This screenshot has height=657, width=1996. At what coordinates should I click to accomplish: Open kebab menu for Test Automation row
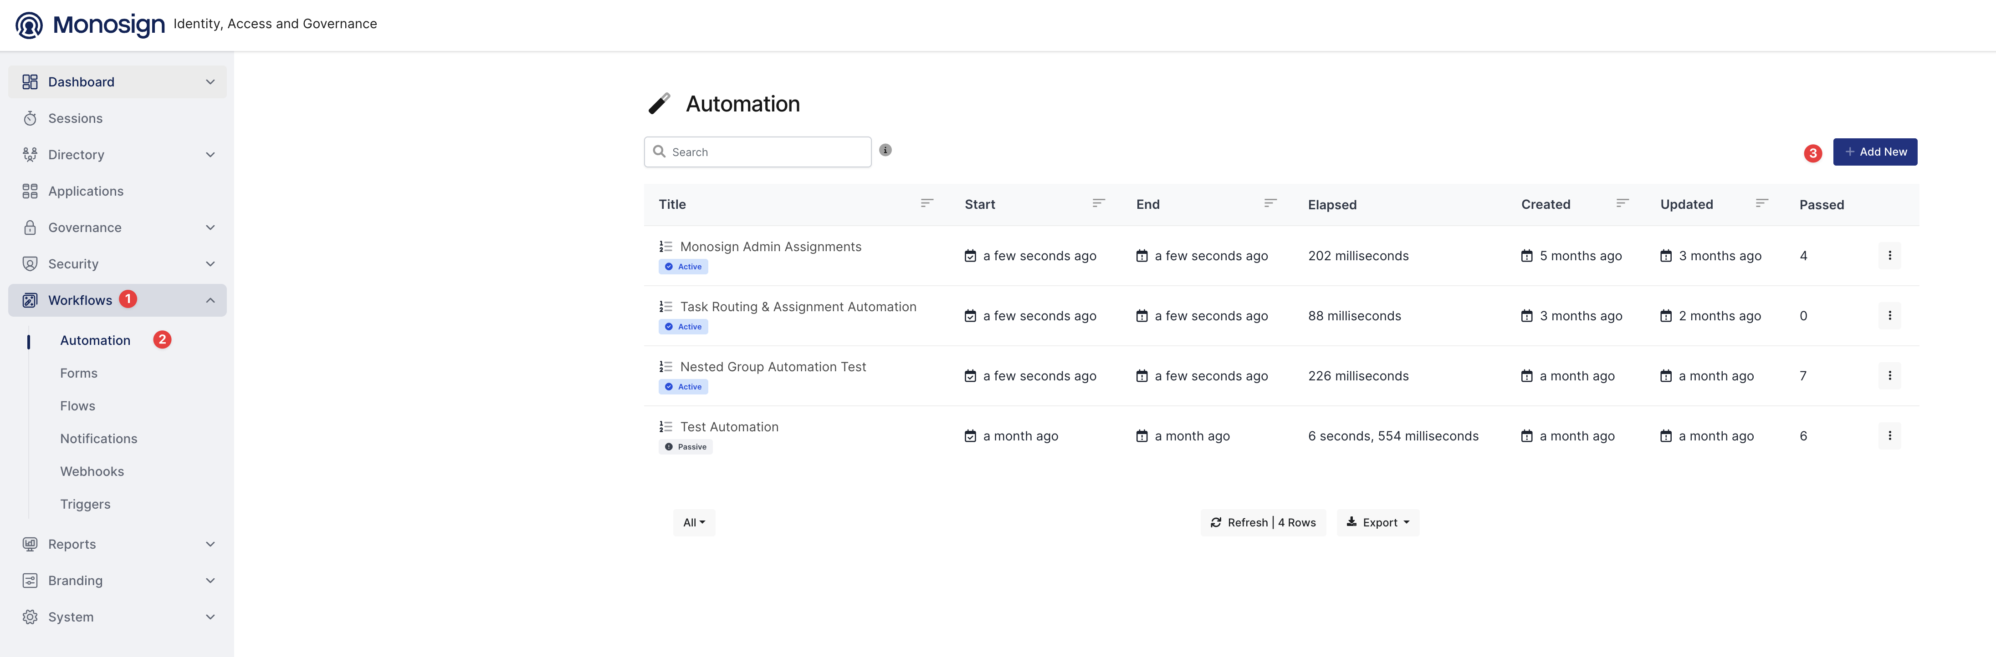coord(1889,436)
